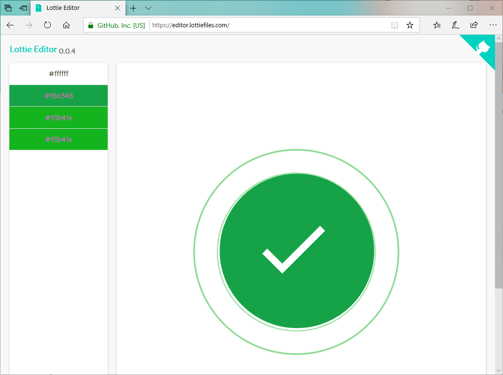Add page to favorites star icon
503x375 pixels.
pos(409,25)
